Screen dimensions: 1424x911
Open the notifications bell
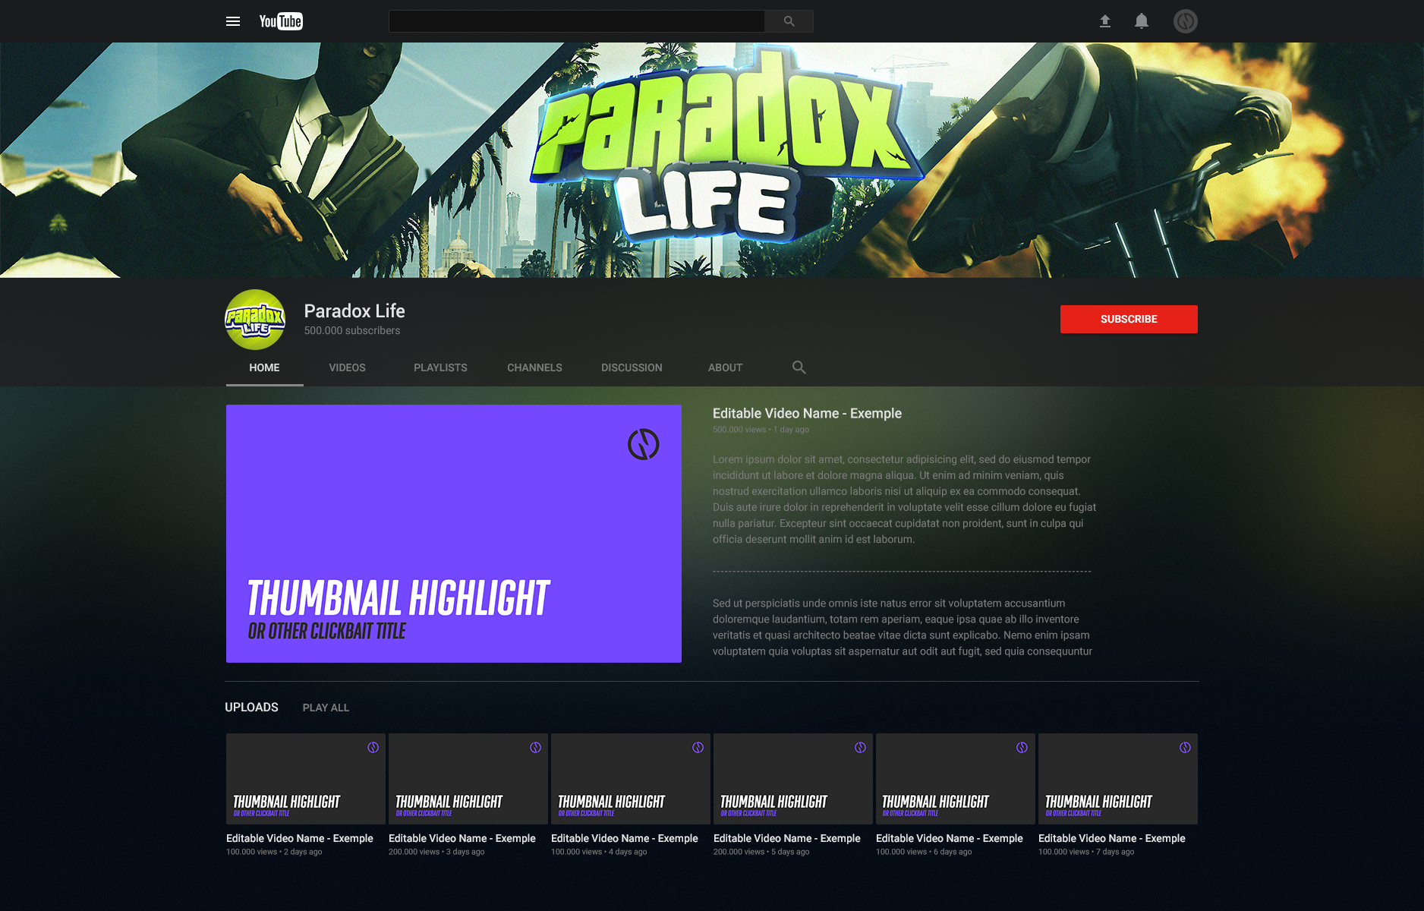(x=1142, y=21)
